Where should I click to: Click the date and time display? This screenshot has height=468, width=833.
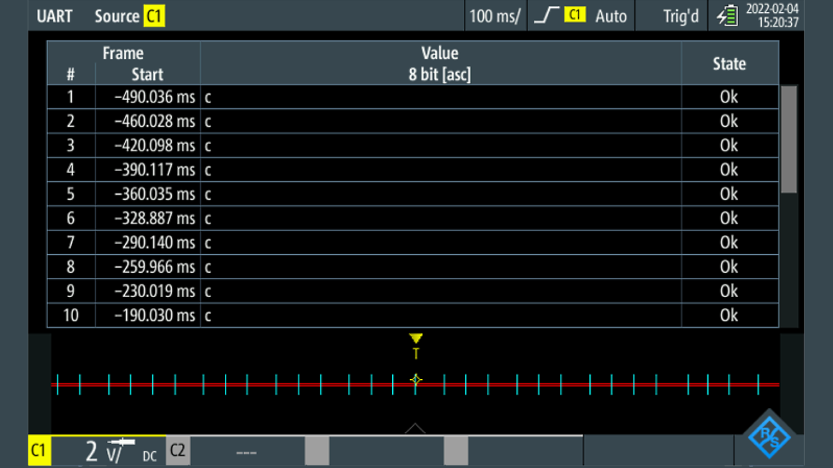(x=772, y=16)
